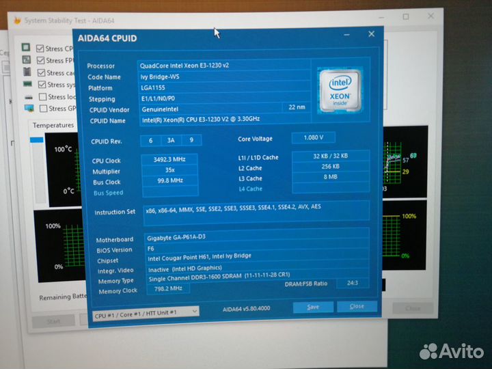Click the CPUID Rev. value 3A
The width and height of the screenshot is (492, 369).
click(x=171, y=140)
